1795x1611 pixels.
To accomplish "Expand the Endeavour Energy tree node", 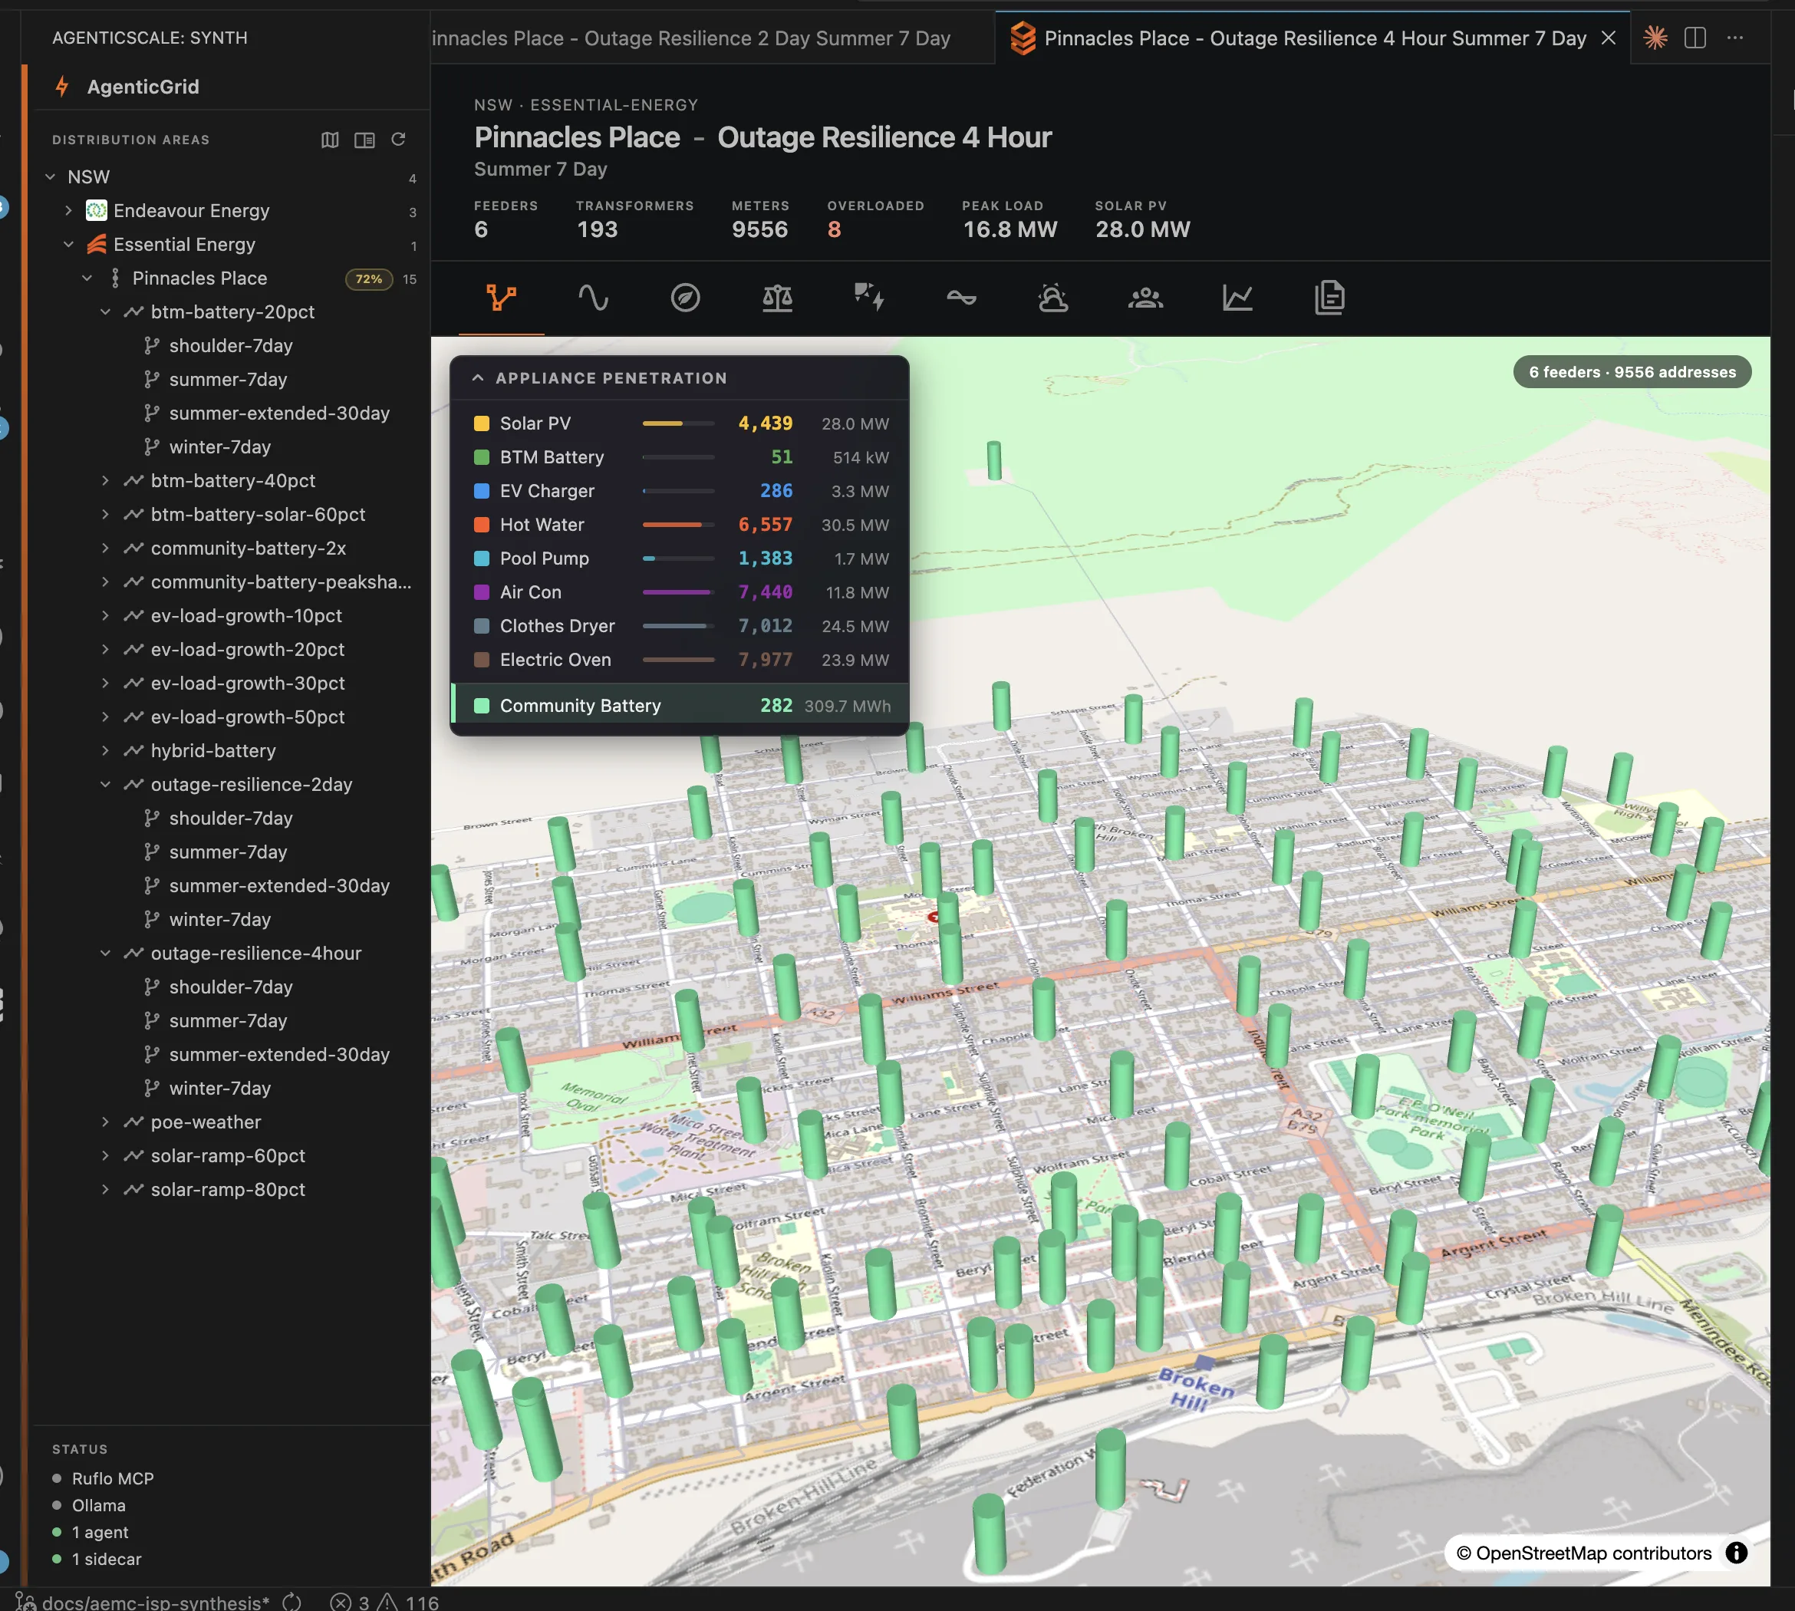I will [68, 211].
